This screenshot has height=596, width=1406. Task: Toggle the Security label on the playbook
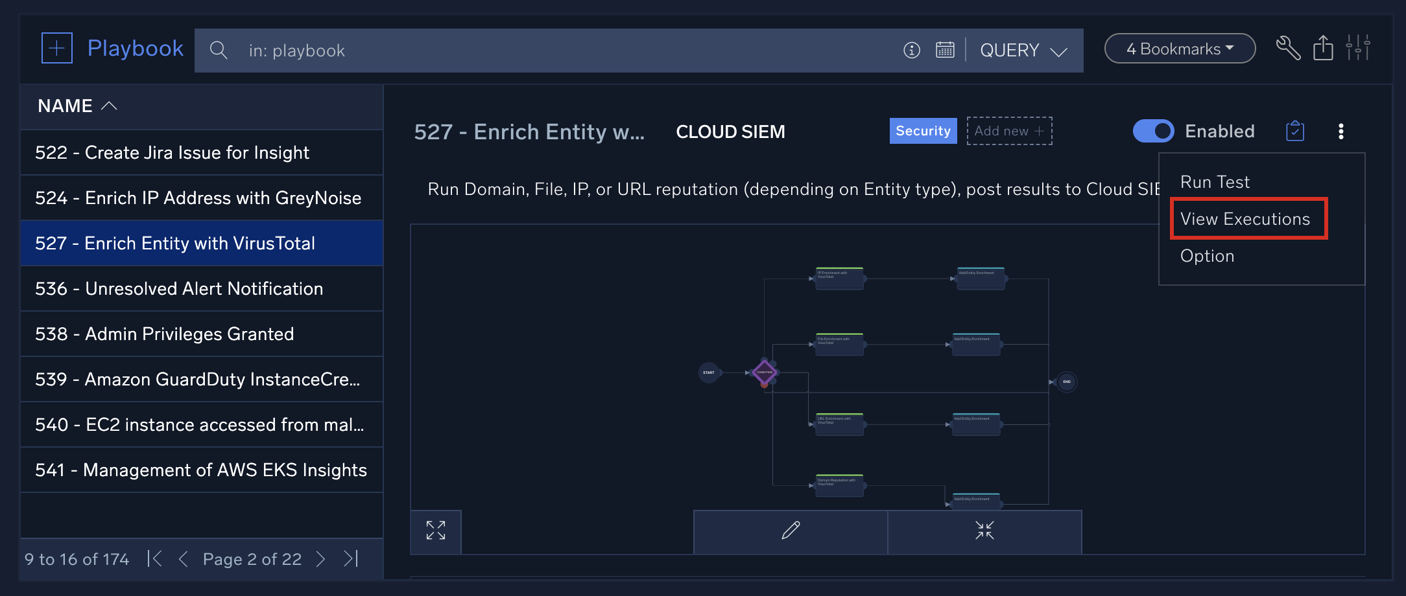pyautogui.click(x=923, y=131)
